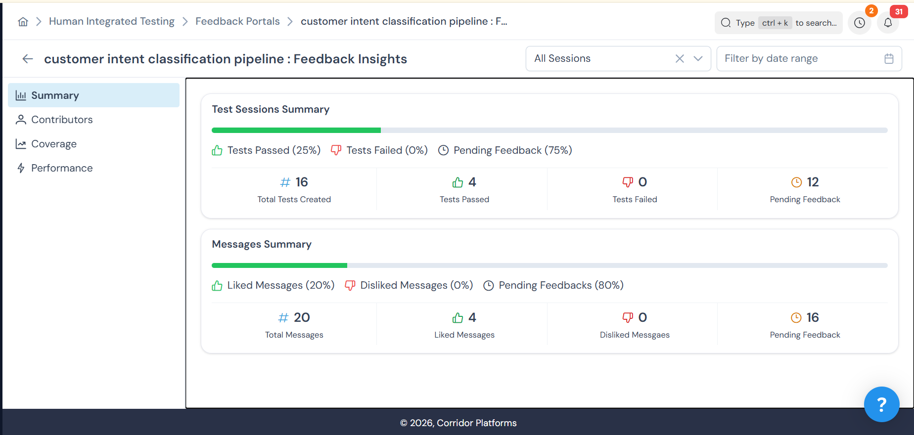The width and height of the screenshot is (914, 435).
Task: Open the notifications bell icon
Action: click(x=888, y=23)
